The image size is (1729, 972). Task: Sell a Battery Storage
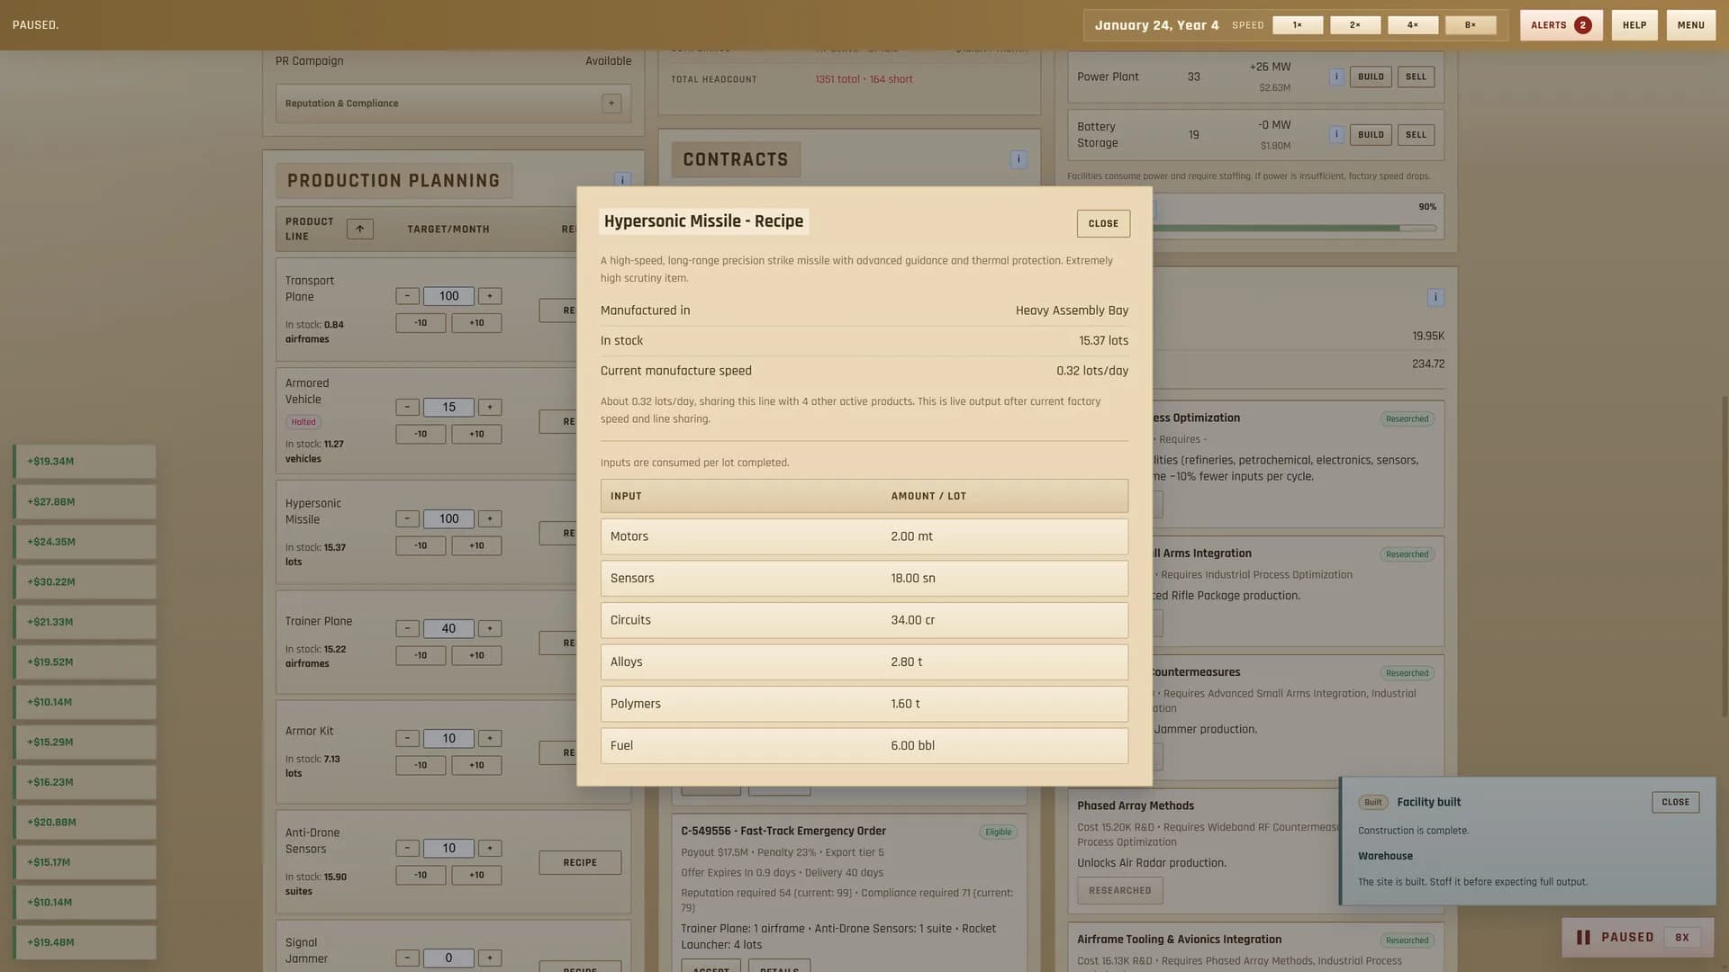click(1416, 135)
